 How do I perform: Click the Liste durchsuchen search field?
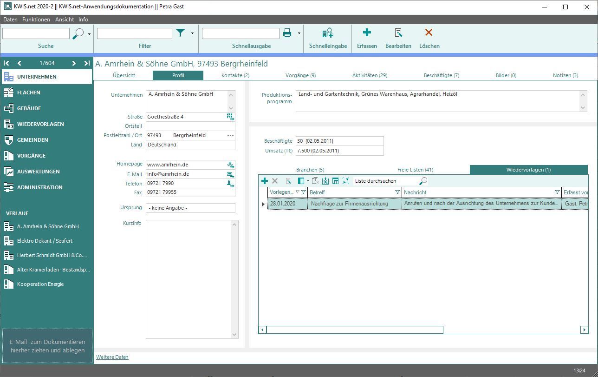tap(385, 181)
